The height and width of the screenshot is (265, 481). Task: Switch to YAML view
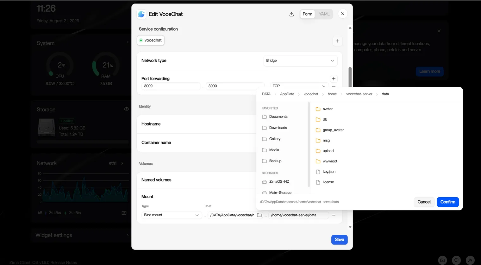324,14
